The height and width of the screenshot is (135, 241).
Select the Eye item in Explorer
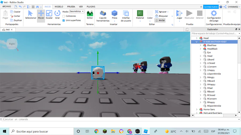209,52
